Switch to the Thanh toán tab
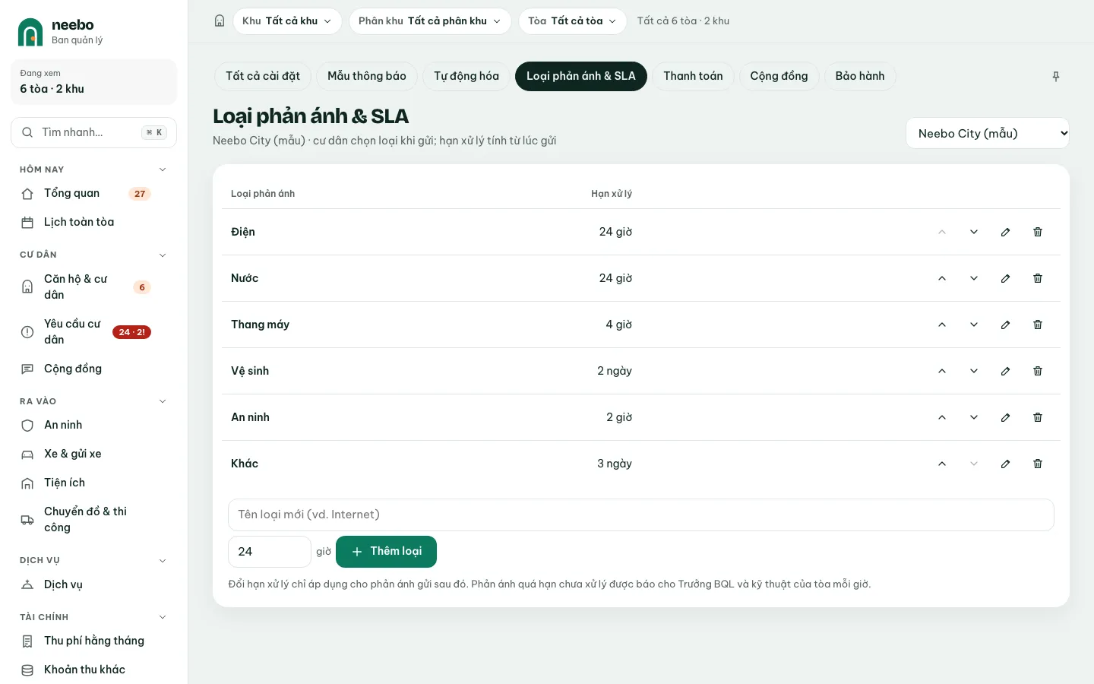 693,76
